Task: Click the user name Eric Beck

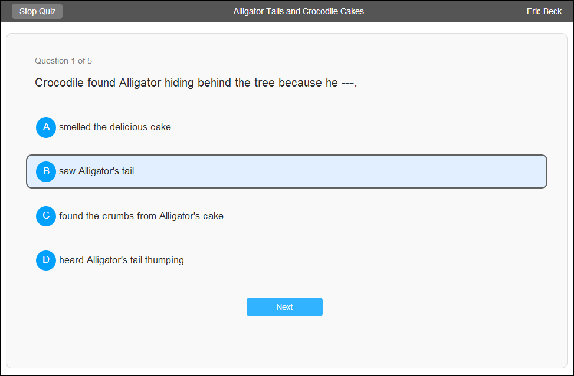Action: click(544, 11)
